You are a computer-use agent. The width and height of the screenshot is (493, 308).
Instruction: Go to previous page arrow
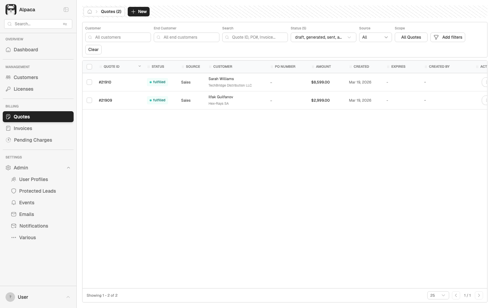point(456,295)
